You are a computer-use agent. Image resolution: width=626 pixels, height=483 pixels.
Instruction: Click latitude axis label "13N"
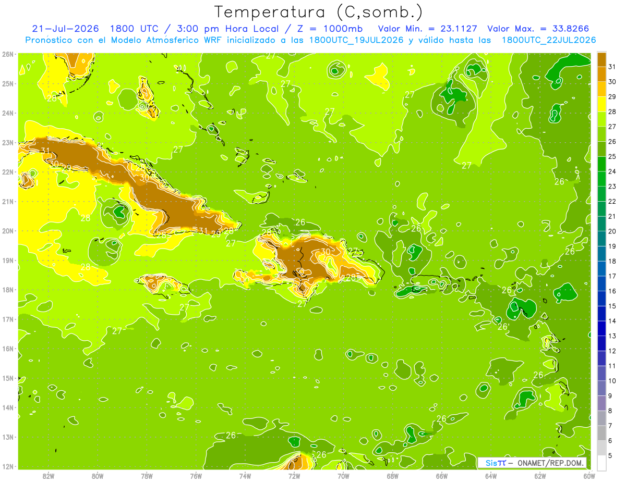(8, 437)
